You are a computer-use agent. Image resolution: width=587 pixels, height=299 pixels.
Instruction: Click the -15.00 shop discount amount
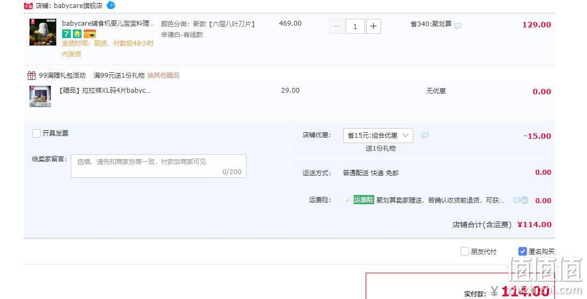[x=537, y=136]
